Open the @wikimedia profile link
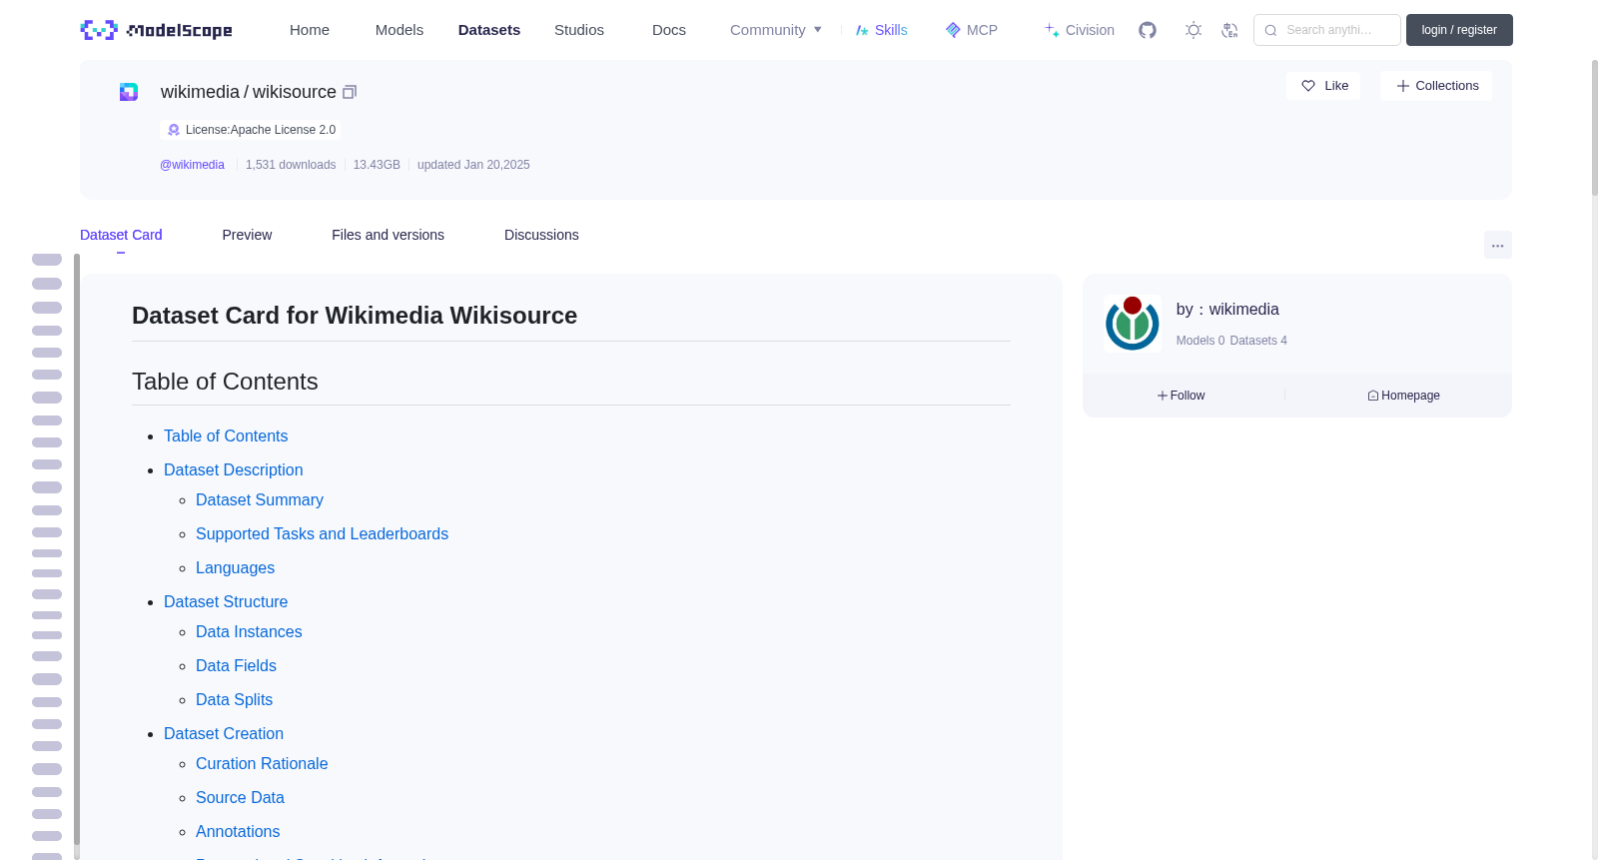The width and height of the screenshot is (1598, 860). click(x=192, y=165)
